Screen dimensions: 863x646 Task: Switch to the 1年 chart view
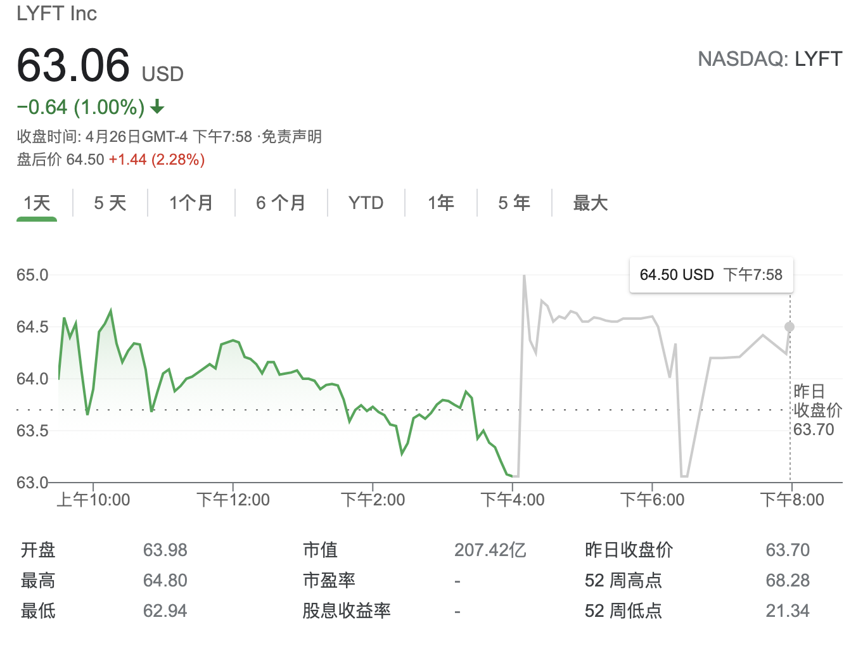pyautogui.click(x=440, y=203)
